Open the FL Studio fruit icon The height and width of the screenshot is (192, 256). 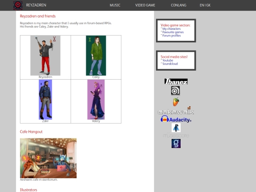(x=176, y=102)
